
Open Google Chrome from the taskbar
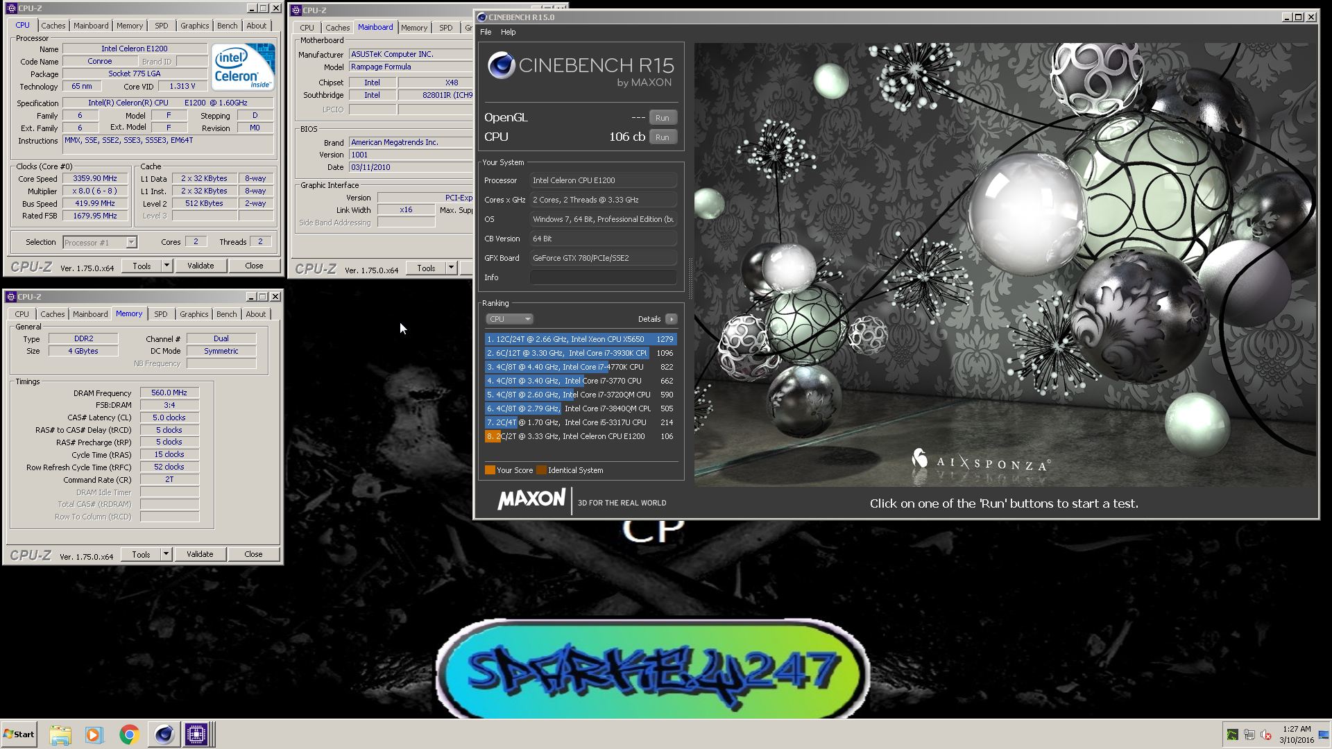pos(129,734)
